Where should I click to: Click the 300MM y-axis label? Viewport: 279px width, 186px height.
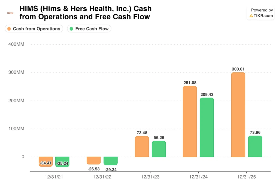coord(16,72)
